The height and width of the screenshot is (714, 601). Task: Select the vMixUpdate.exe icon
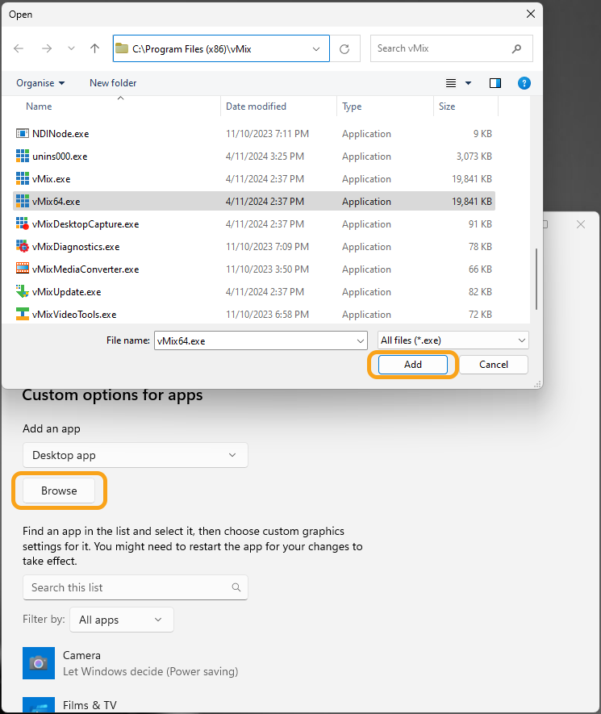(x=23, y=292)
